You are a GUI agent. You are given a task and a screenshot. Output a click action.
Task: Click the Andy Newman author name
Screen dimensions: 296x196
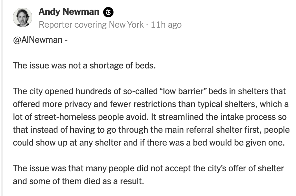click(x=69, y=12)
